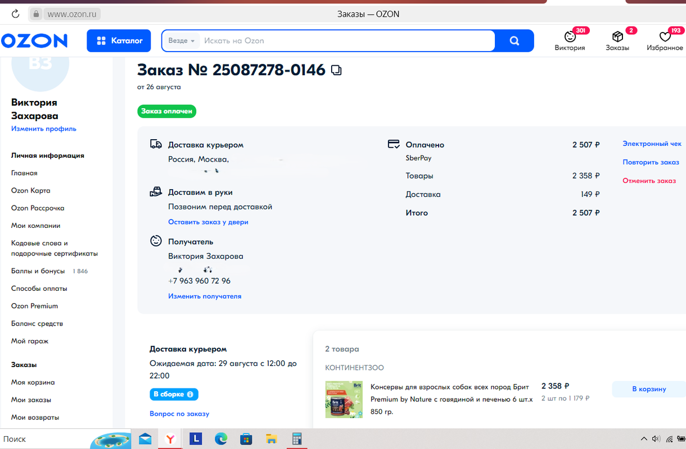The height and width of the screenshot is (449, 686).
Task: Click the Электронный чек link
Action: (x=652, y=144)
